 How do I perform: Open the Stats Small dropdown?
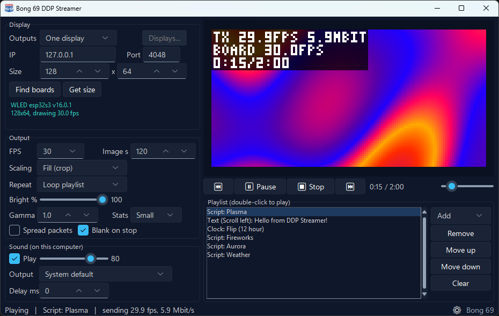(156, 215)
